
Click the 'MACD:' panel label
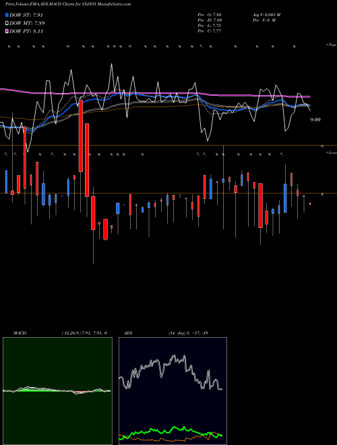(x=20, y=333)
